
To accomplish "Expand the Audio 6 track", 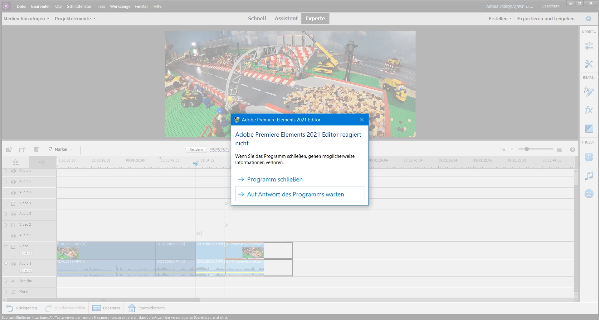I will click(6, 171).
